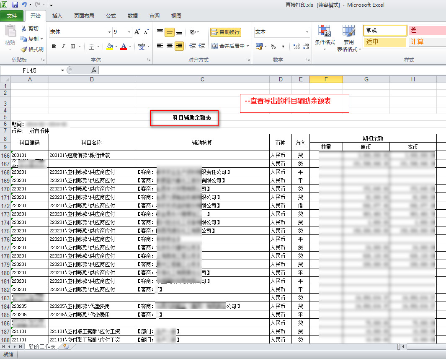Screen dimensions: 446x359
Task: Click the percent style icon
Action: click(x=273, y=47)
